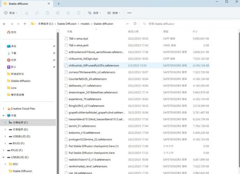Screen dimensions: 240x174
Task: Click the Delete trash icon
Action: tap(78, 13)
